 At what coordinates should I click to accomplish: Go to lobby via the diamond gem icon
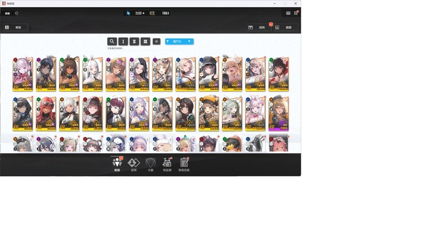150,164
